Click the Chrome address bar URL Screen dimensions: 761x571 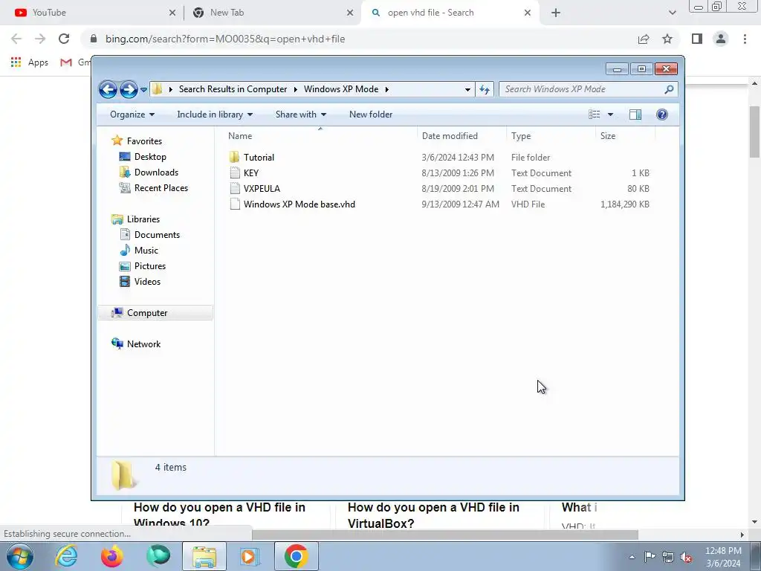[x=225, y=39]
